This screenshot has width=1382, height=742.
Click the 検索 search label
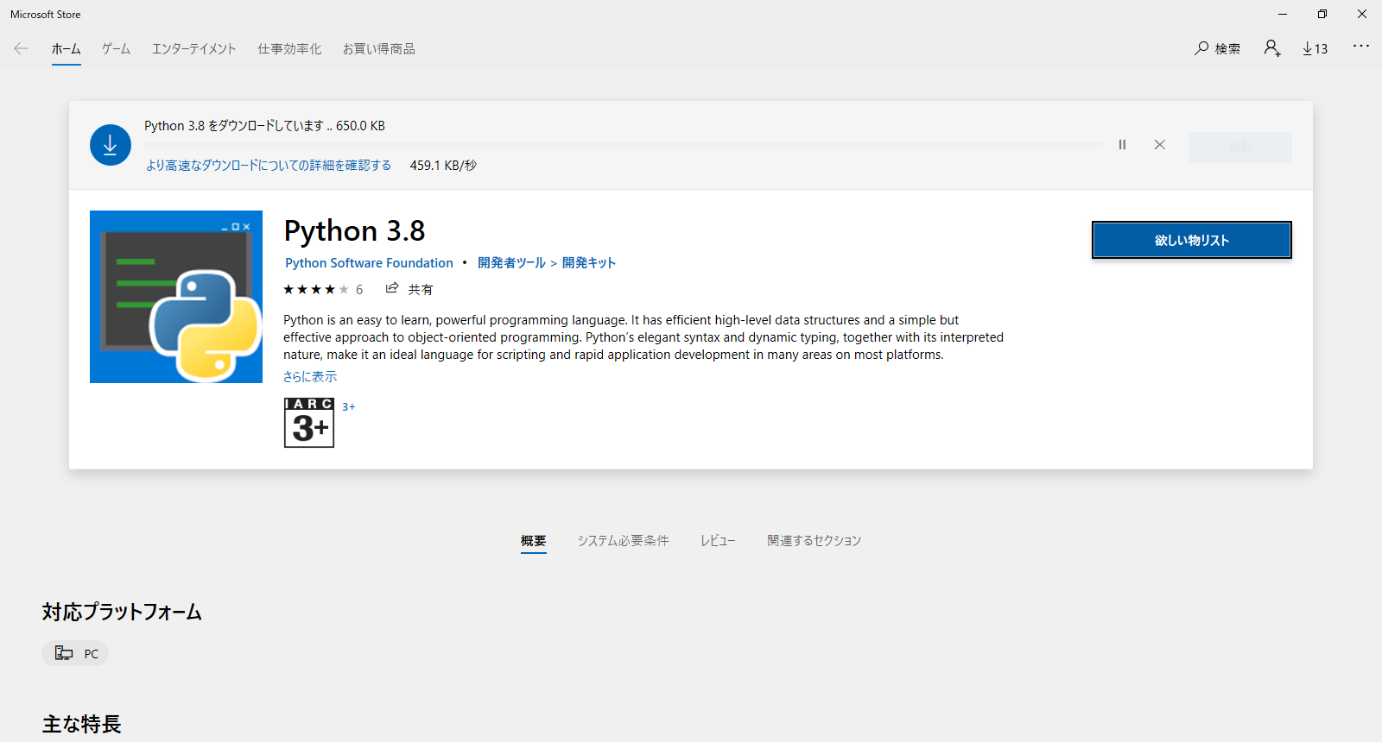[x=1227, y=49]
